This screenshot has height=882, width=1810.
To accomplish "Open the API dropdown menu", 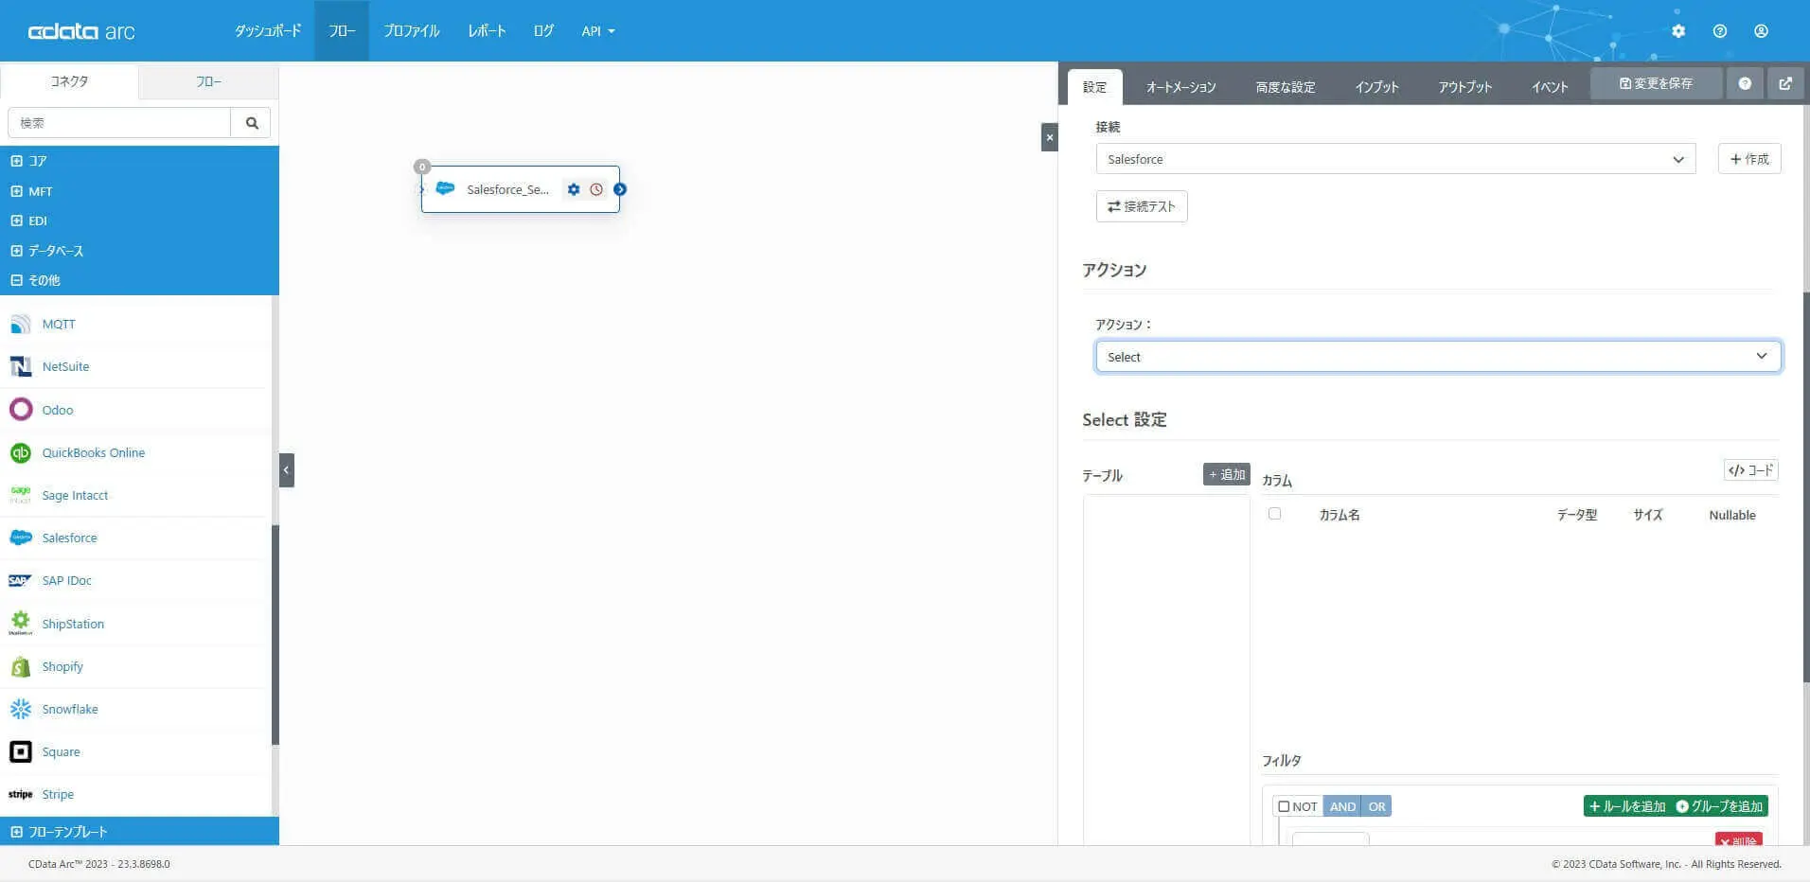I will pyautogui.click(x=598, y=31).
